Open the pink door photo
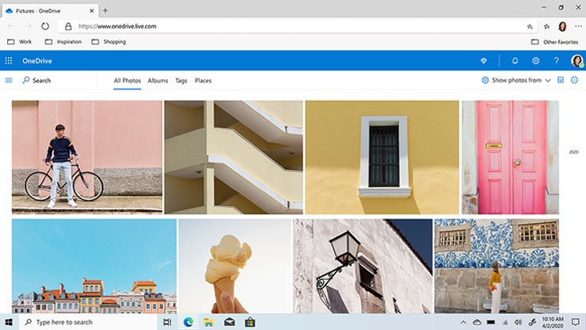The width and height of the screenshot is (586, 330). tap(510, 157)
